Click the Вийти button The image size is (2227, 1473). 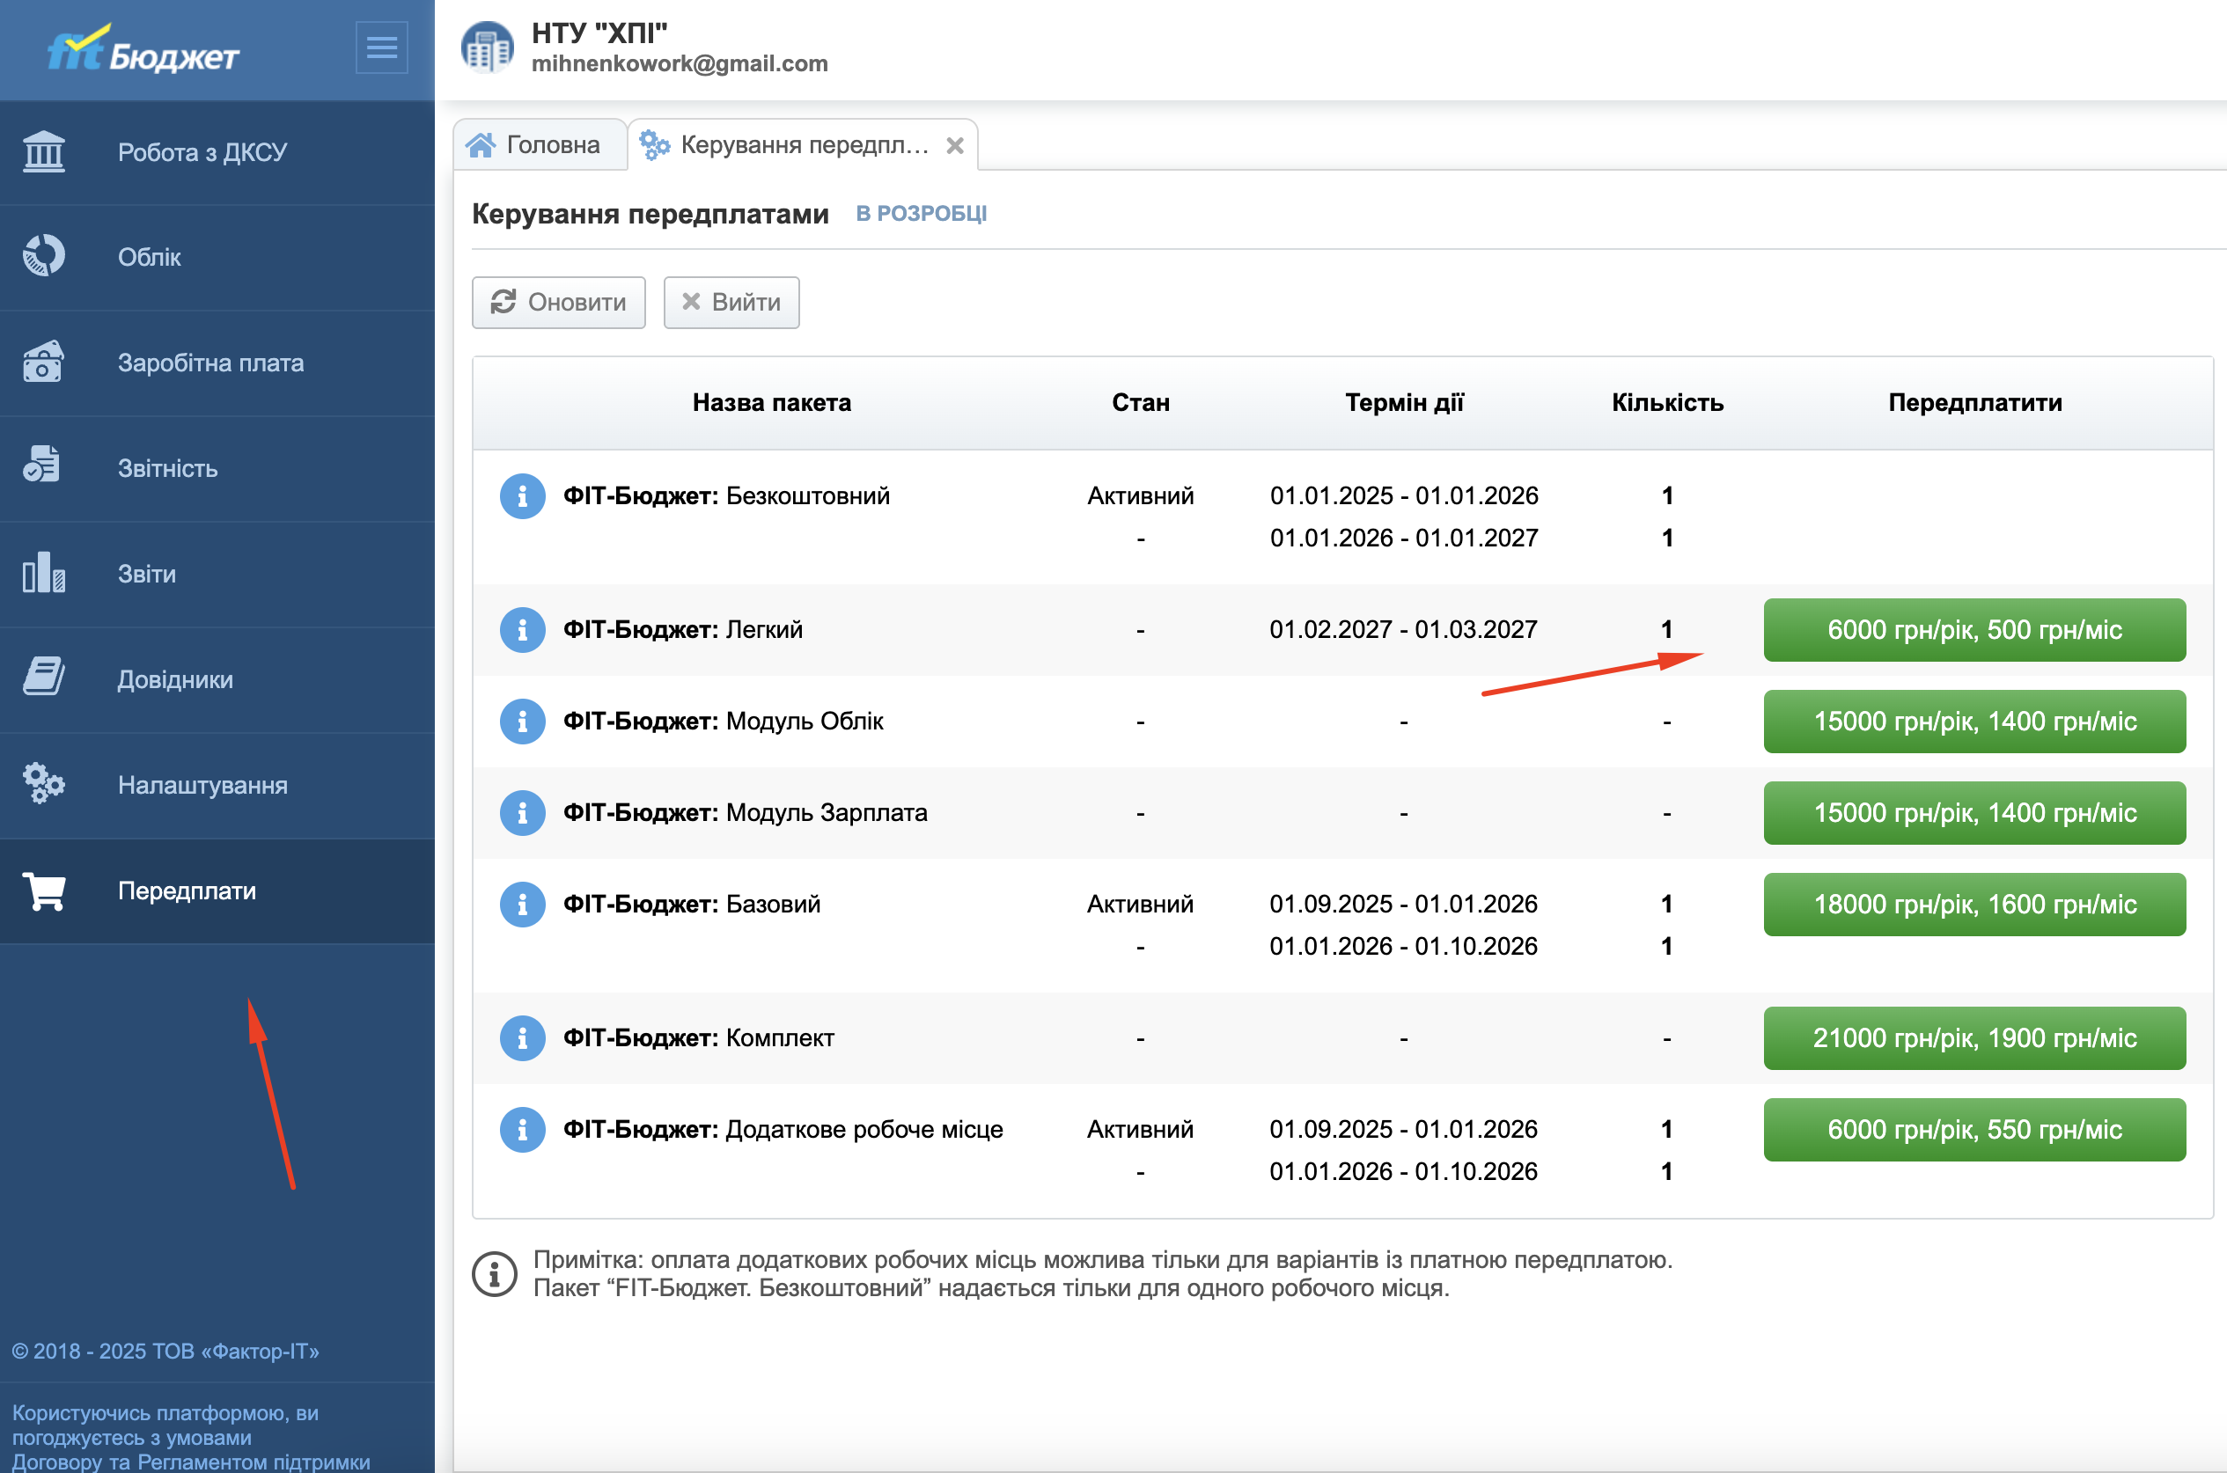(731, 303)
